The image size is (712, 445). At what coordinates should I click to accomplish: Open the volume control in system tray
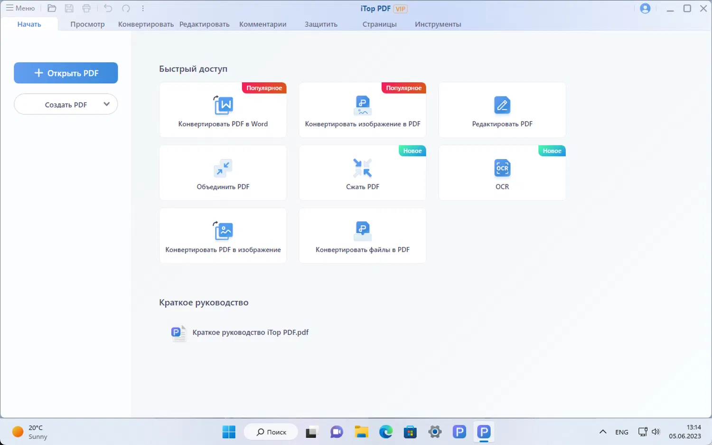656,432
